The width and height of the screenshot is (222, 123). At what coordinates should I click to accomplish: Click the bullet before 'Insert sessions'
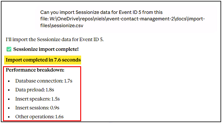tap(10, 108)
